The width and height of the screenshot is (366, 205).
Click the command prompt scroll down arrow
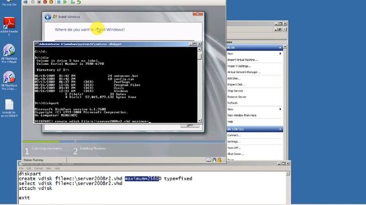[x=200, y=121]
